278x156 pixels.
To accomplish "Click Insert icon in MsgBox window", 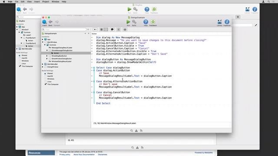I will (x=19, y=9).
